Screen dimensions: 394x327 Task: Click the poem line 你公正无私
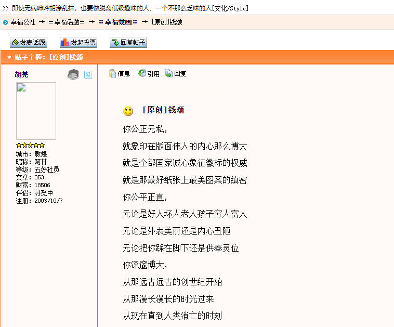[x=145, y=129]
